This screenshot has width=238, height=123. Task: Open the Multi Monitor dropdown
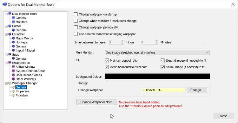157,52
